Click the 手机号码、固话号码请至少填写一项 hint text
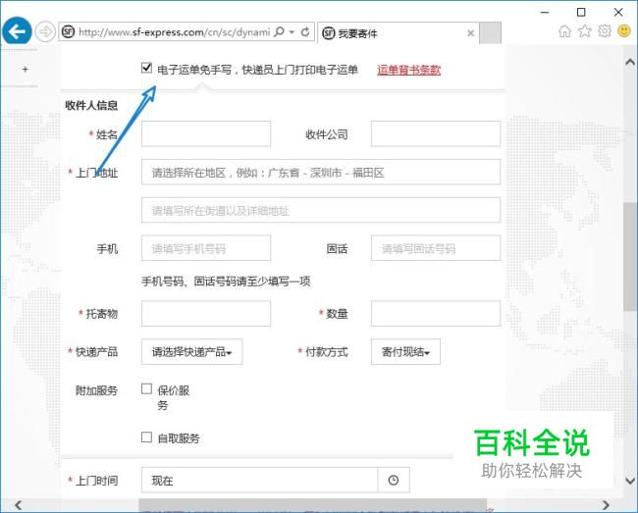The height and width of the screenshot is (513, 638). click(x=226, y=282)
